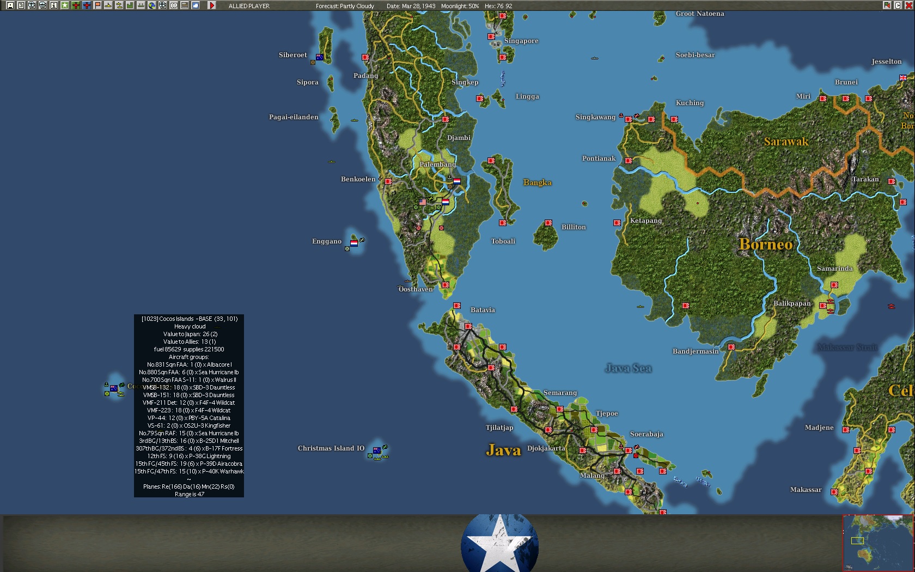Click the "Moonlight: 50%" status text
The width and height of the screenshot is (915, 572).
(x=460, y=6)
